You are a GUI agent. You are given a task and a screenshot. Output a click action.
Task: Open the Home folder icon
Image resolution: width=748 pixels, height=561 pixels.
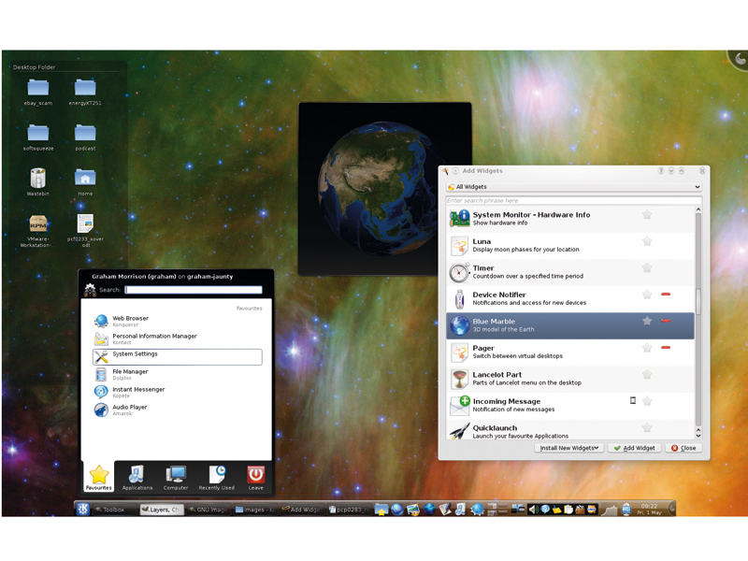(85, 178)
